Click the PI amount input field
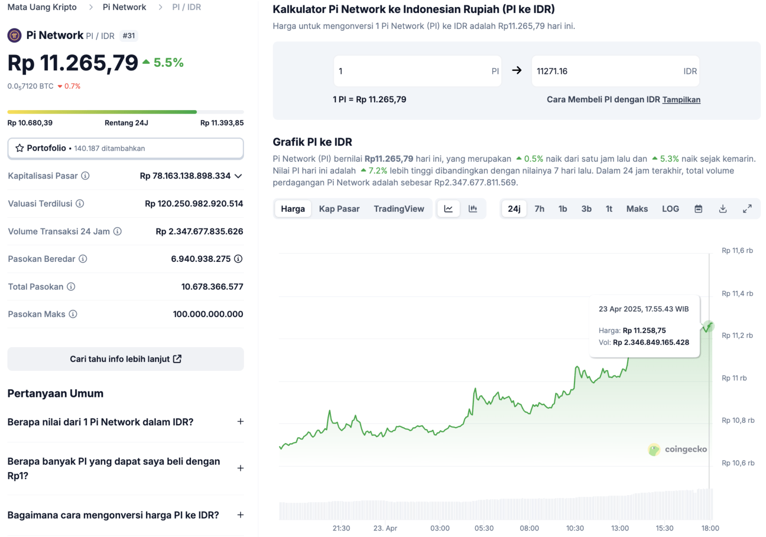This screenshot has width=766, height=537. (x=417, y=71)
